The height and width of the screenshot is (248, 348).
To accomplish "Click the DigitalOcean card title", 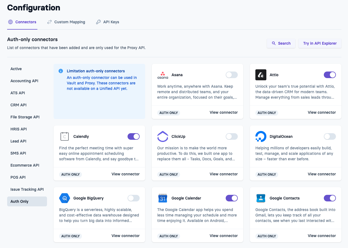I will point(281,136).
